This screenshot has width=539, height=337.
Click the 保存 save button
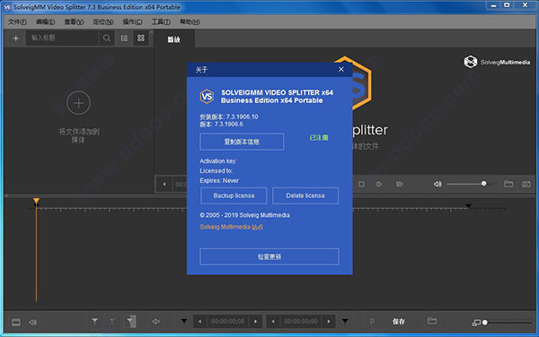click(399, 321)
